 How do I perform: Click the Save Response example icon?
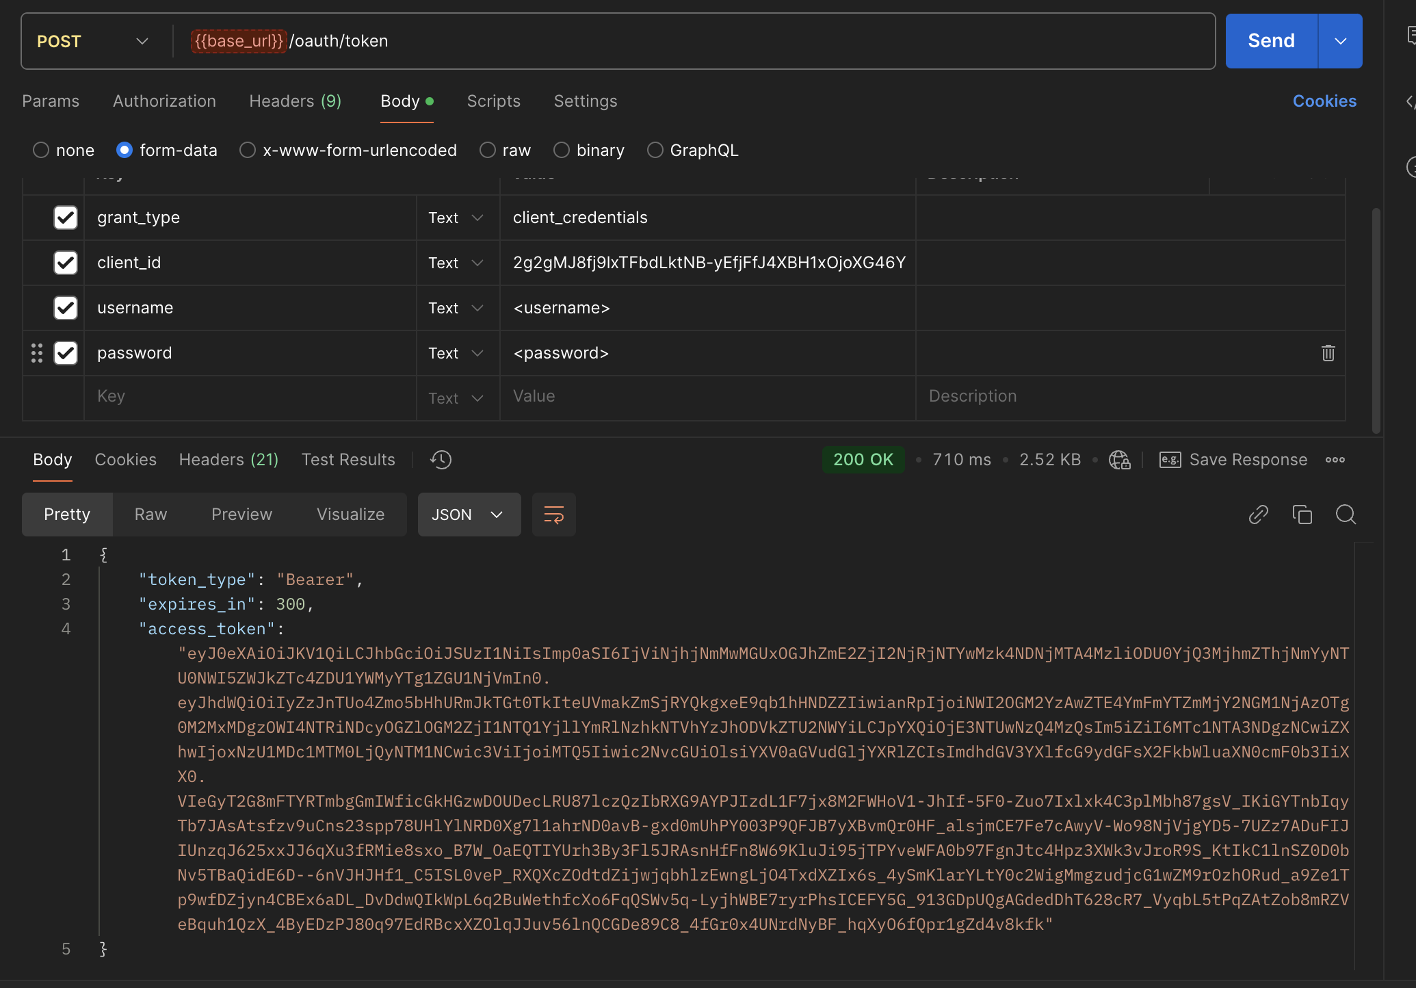click(x=1170, y=460)
